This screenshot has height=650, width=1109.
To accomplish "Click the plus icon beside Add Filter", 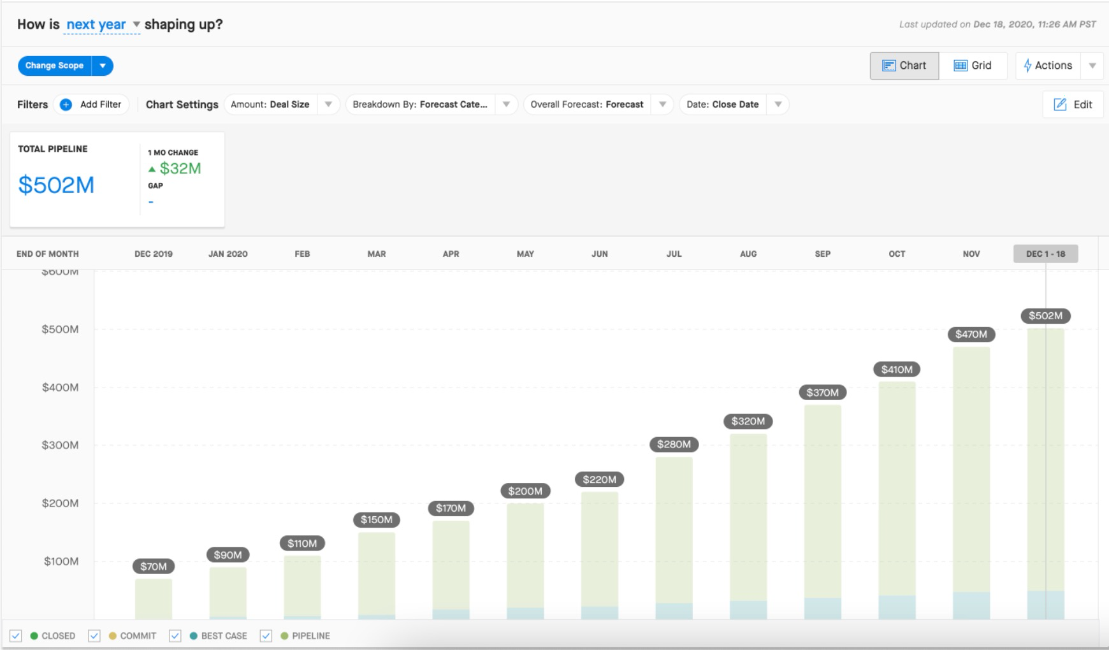I will click(66, 105).
